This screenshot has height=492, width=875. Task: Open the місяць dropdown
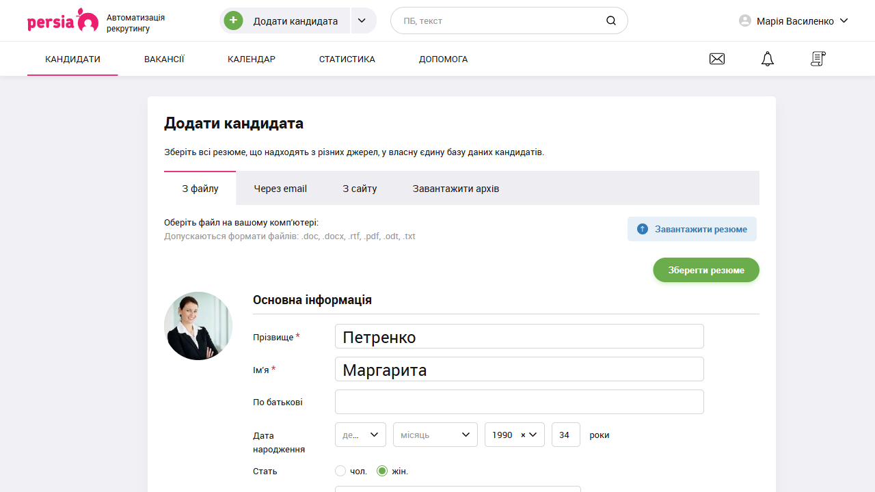pyautogui.click(x=435, y=435)
